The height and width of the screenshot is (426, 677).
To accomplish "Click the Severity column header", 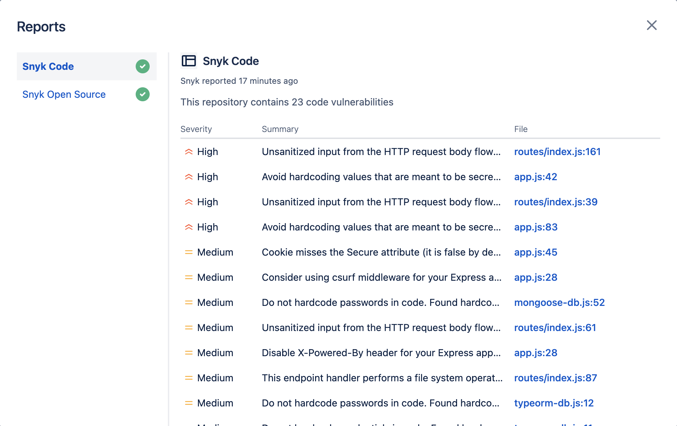I will pyautogui.click(x=196, y=129).
